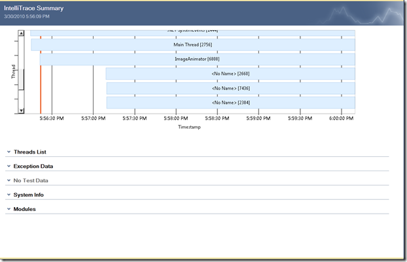
Task: Open the Modules heading
Action: click(x=24, y=209)
